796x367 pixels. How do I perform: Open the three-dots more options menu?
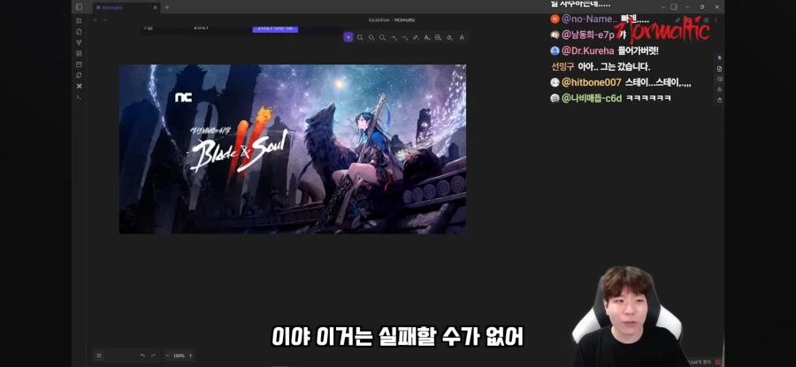716,20
